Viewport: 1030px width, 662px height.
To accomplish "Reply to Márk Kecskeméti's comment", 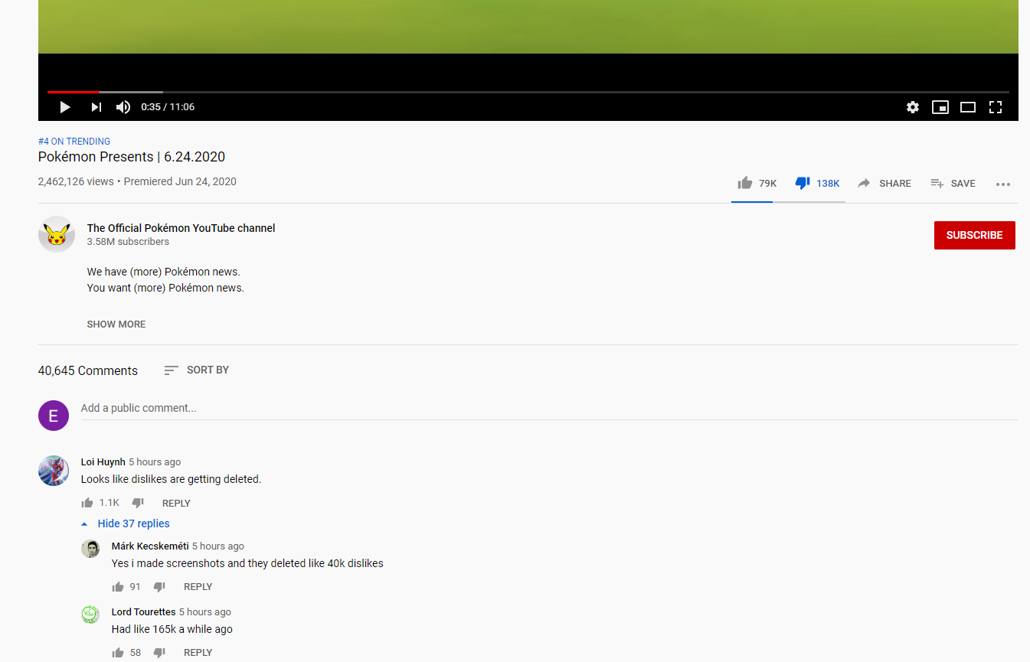I will [198, 587].
